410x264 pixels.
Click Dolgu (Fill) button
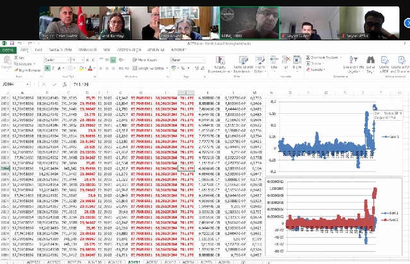[315, 63]
